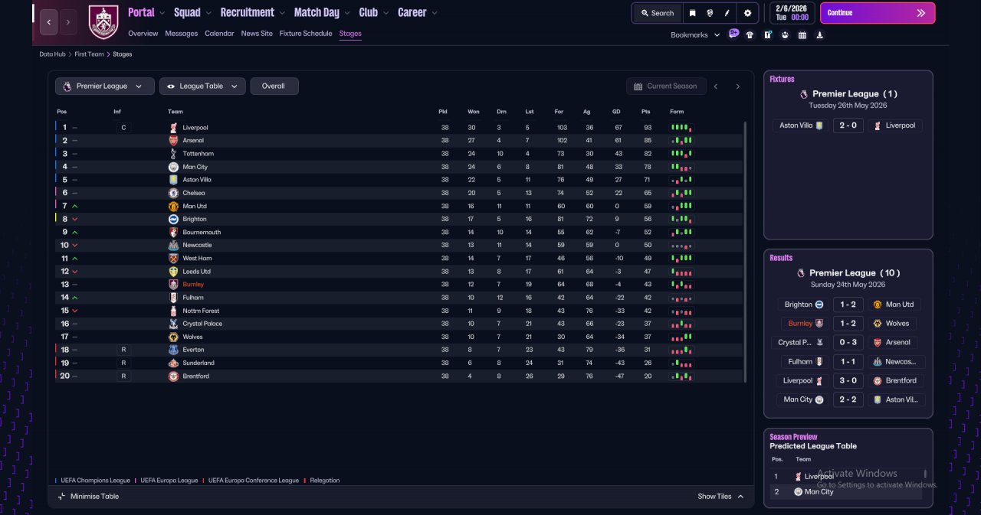The image size is (981, 515).
Task: Sort table by the Pts column header
Action: pos(645,112)
